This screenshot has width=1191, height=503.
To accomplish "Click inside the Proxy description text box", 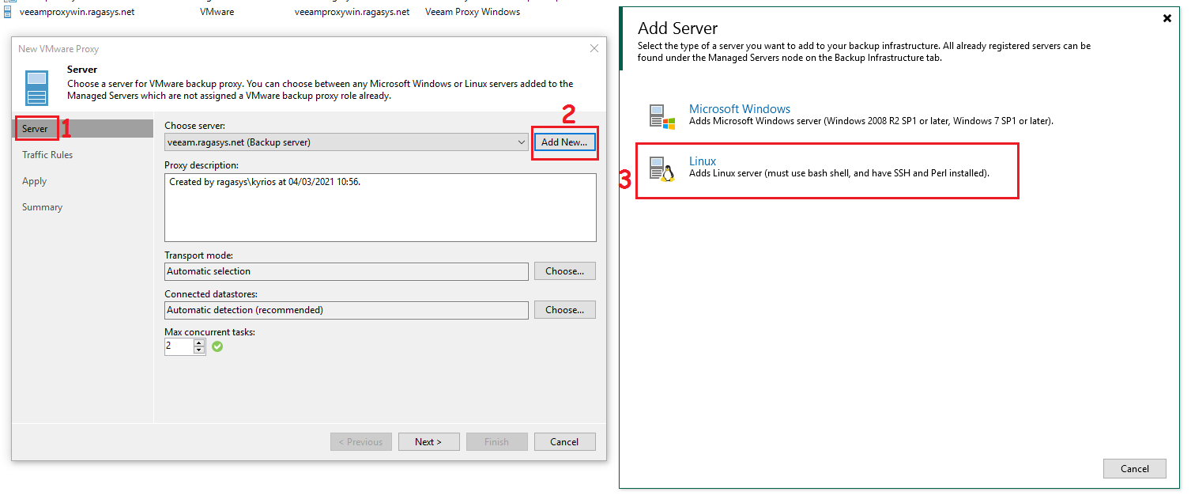I will pyautogui.click(x=379, y=207).
